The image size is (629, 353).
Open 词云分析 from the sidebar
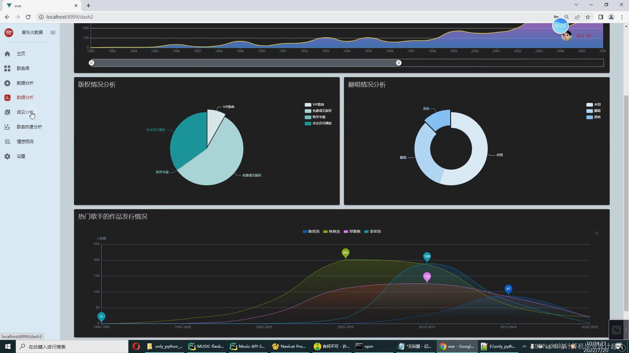(25, 112)
